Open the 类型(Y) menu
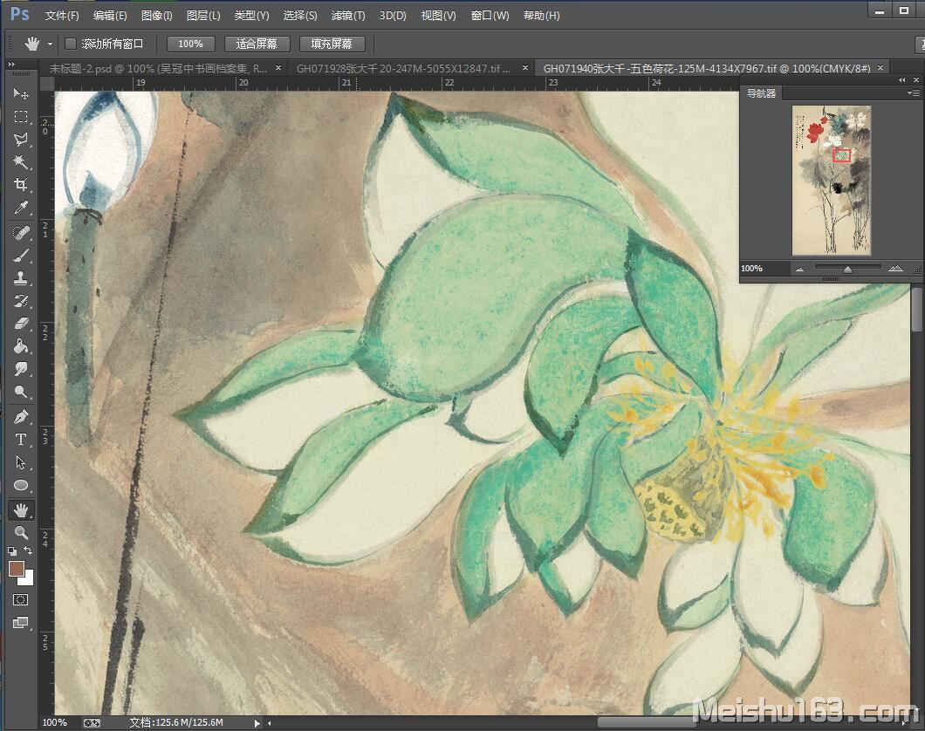 pos(252,16)
